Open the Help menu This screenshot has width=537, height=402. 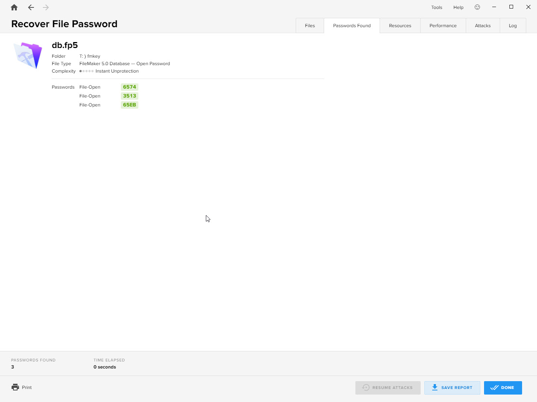pos(458,7)
